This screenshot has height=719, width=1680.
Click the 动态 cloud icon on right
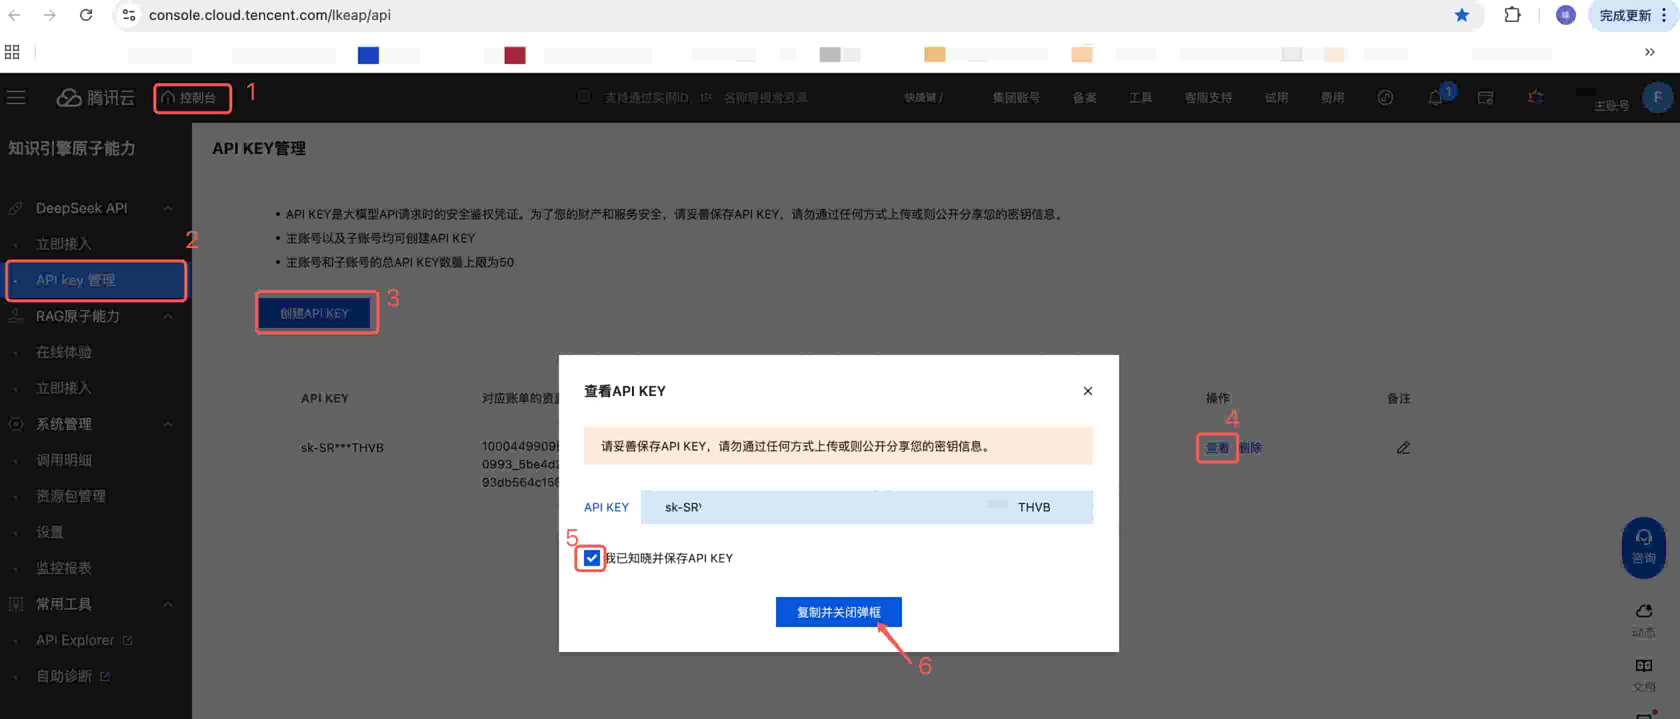tap(1643, 611)
